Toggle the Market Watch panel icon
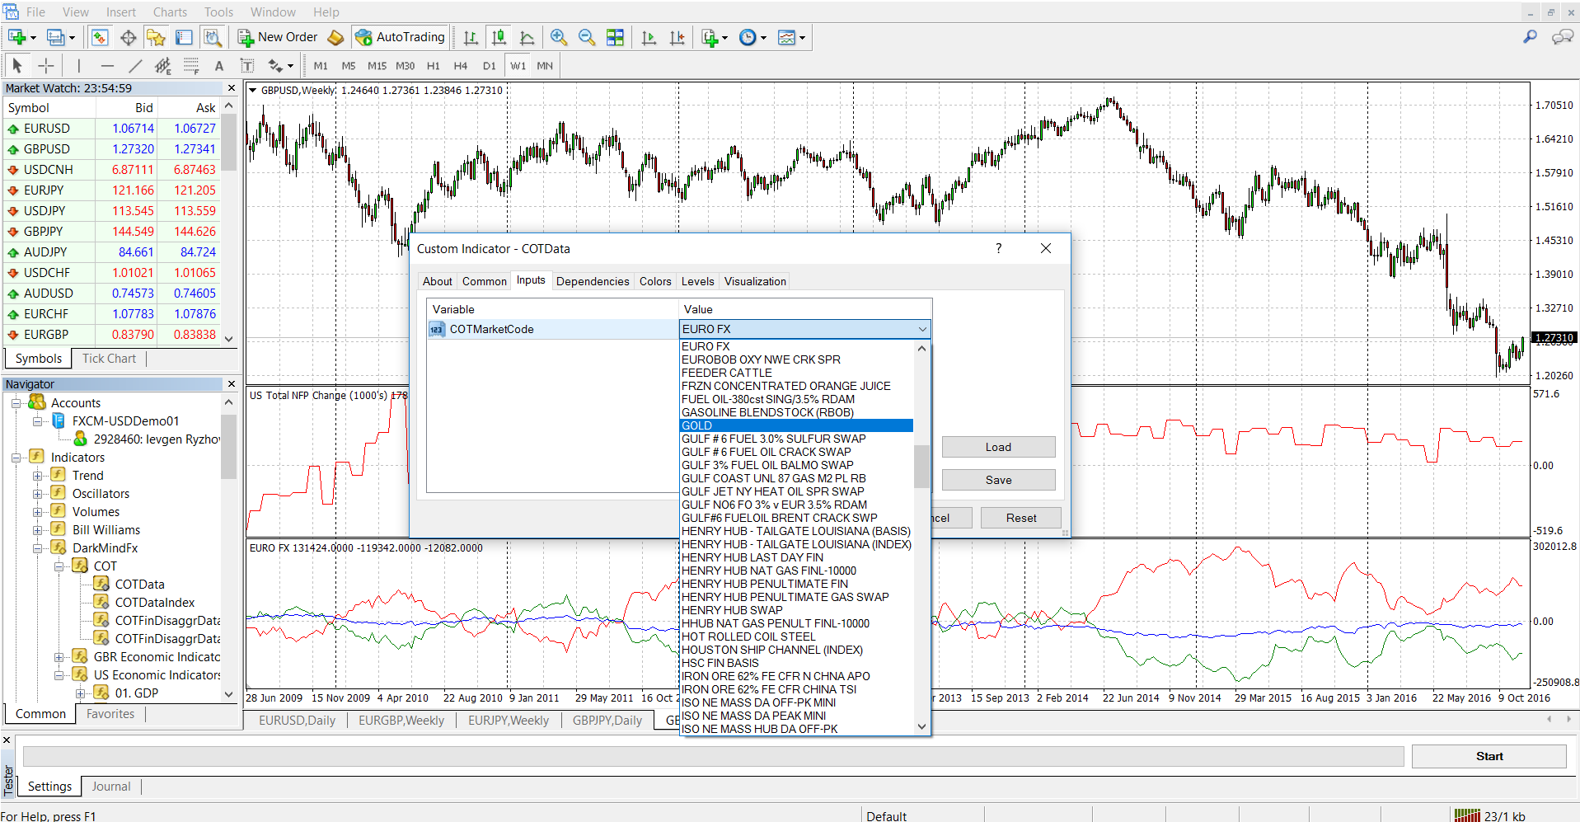 (x=100, y=37)
